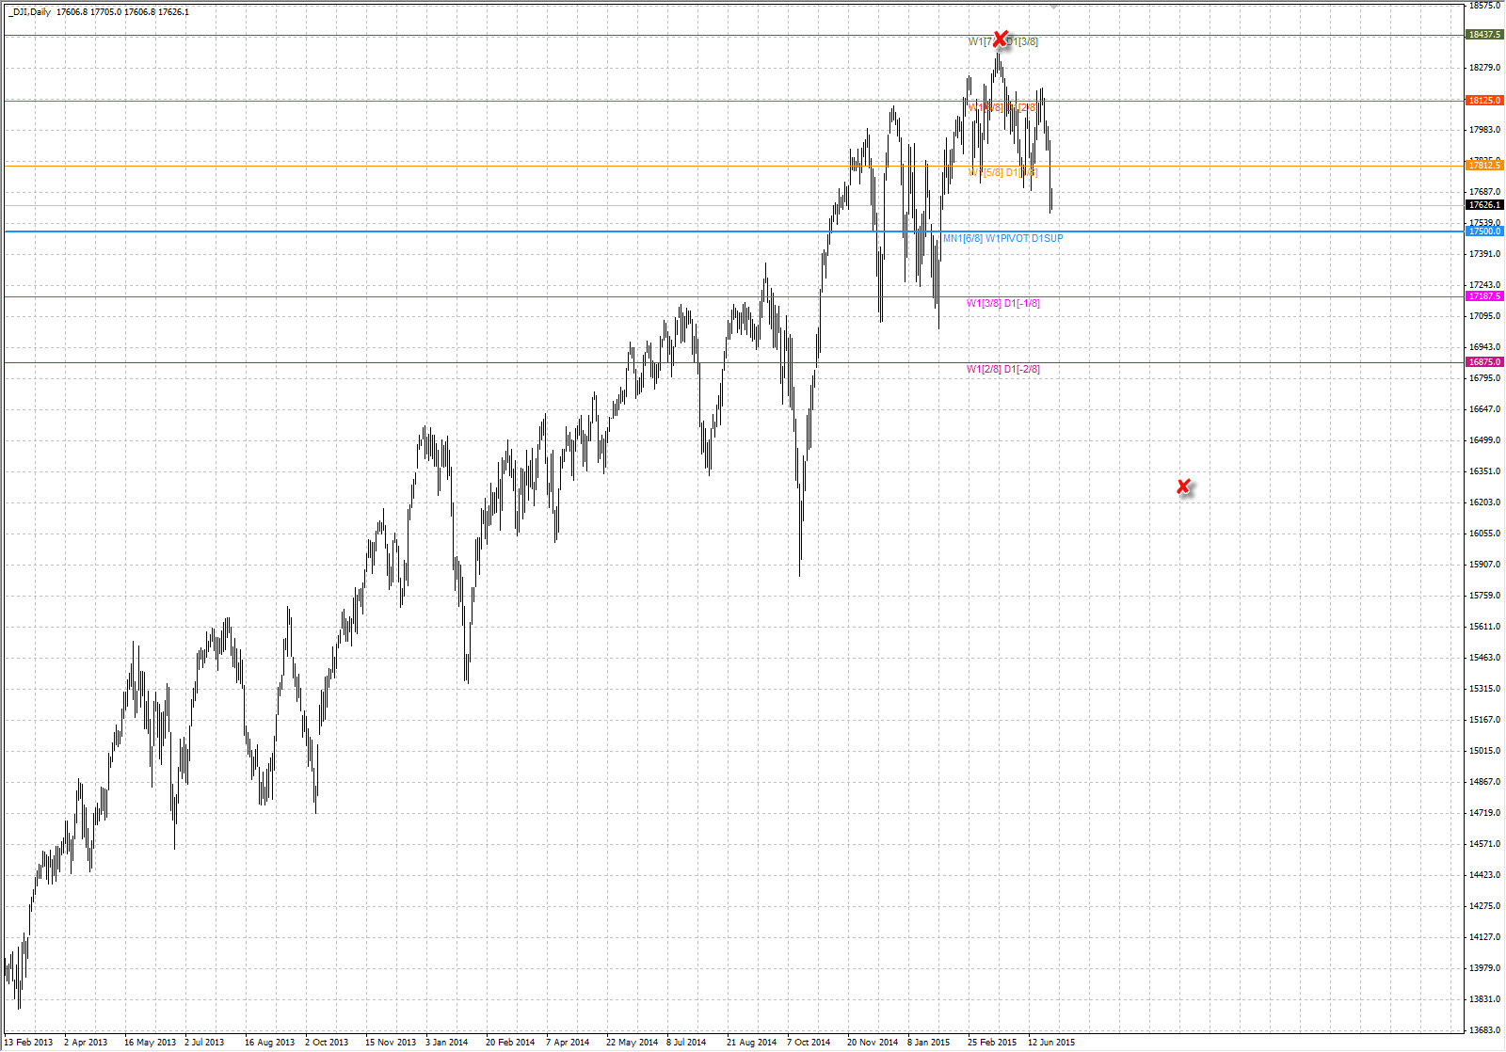Click the 12 Jun 2015 date on time axis
The width and height of the screenshot is (1506, 1052).
pyautogui.click(x=1050, y=1043)
